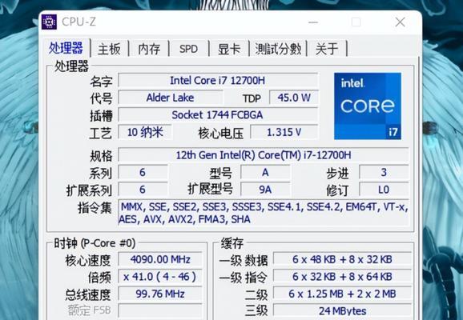Click the 12th Gen Intel(R) Core(TM) specification field
Viewport: 463px width, 320px height.
point(264,155)
